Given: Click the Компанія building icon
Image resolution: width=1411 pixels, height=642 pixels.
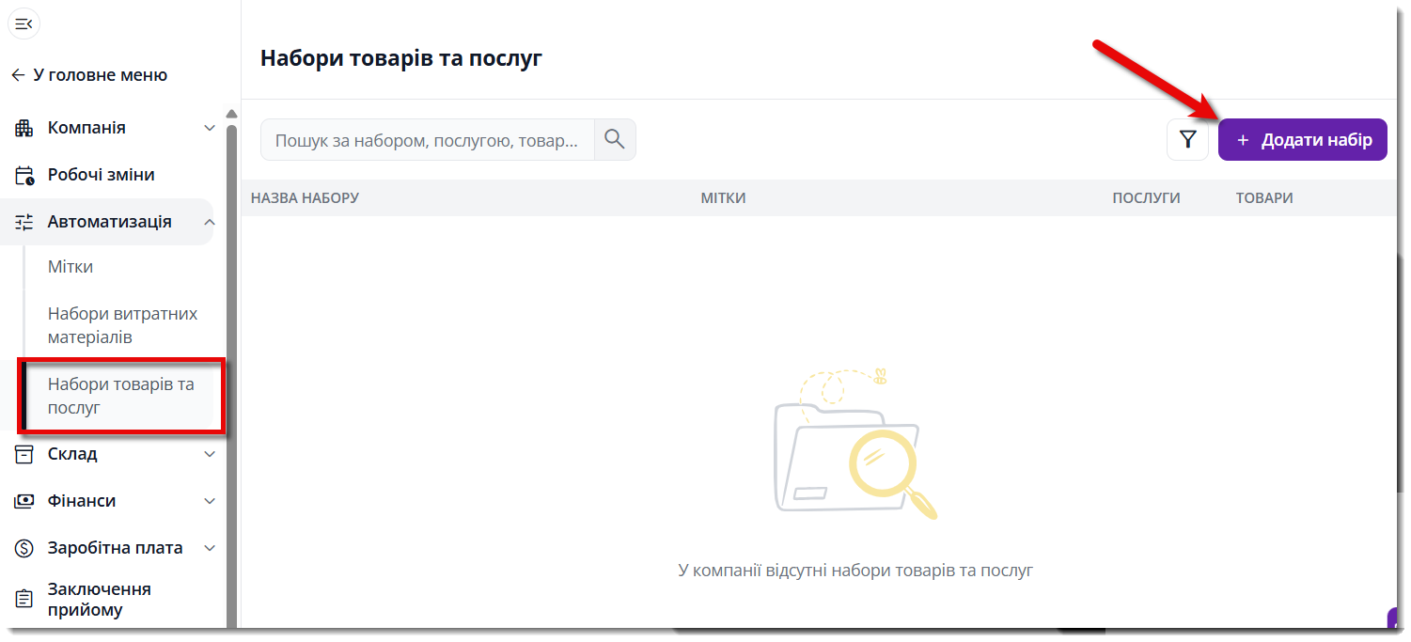Looking at the screenshot, I should point(24,128).
